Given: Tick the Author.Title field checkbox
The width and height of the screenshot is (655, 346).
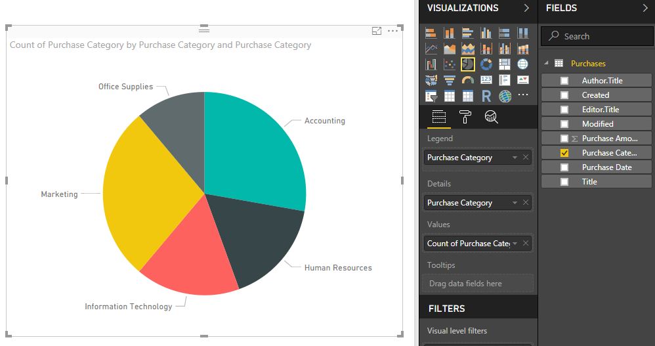Looking at the screenshot, I should click(x=564, y=81).
